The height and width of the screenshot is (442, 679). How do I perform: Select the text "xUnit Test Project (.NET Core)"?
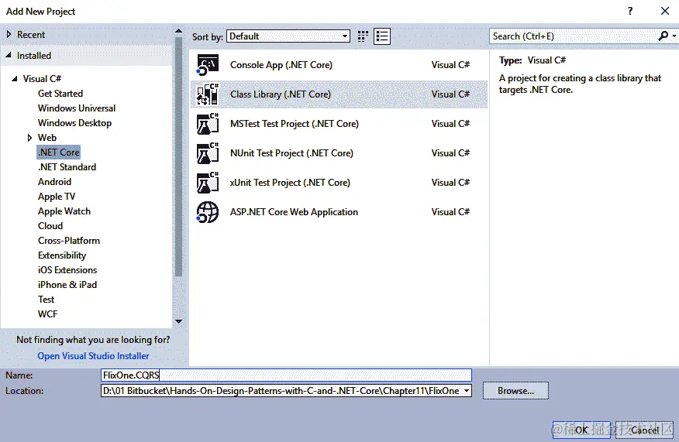290,183
